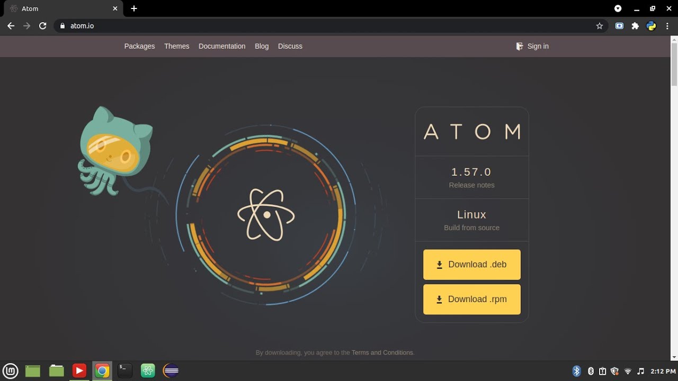The image size is (678, 381).
Task: Launch Atom editor from the taskbar
Action: (148, 371)
